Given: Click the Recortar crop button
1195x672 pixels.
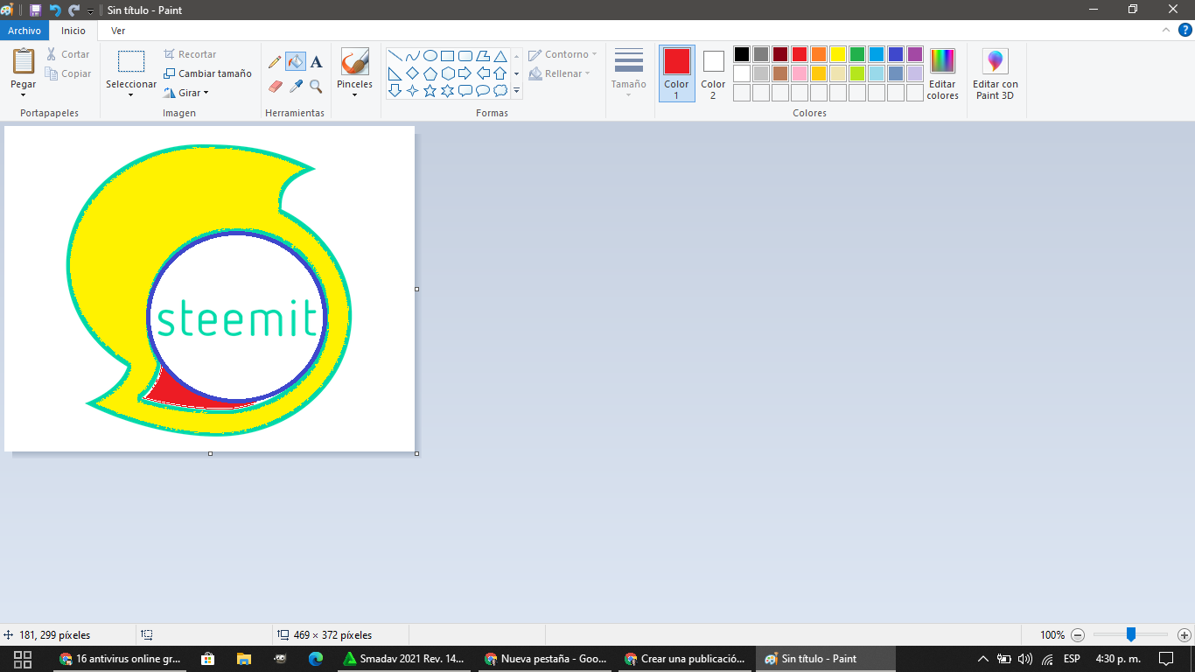Looking at the screenshot, I should click(x=190, y=54).
